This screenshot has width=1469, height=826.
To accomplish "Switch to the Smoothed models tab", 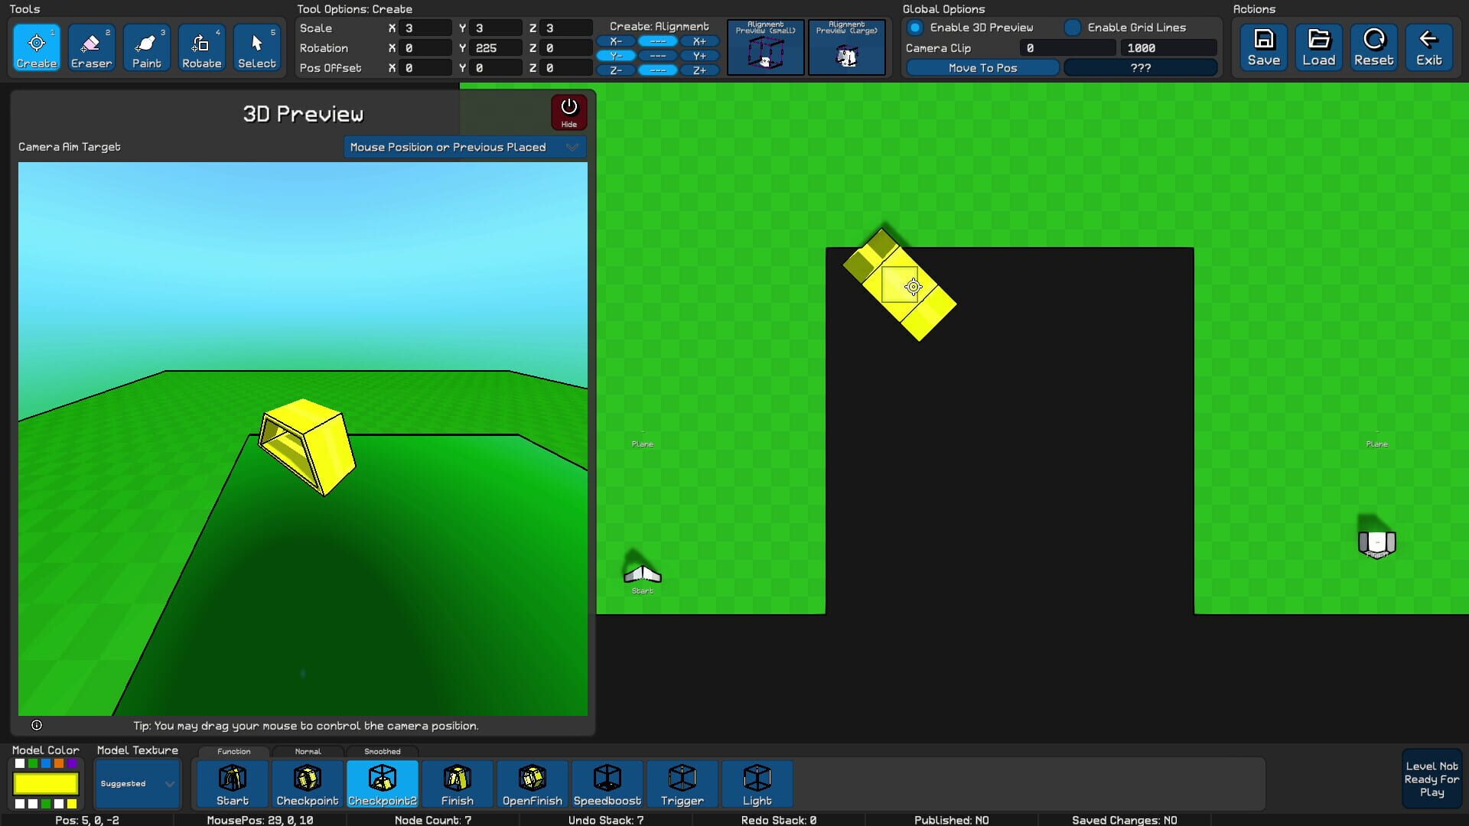I will [x=382, y=751].
